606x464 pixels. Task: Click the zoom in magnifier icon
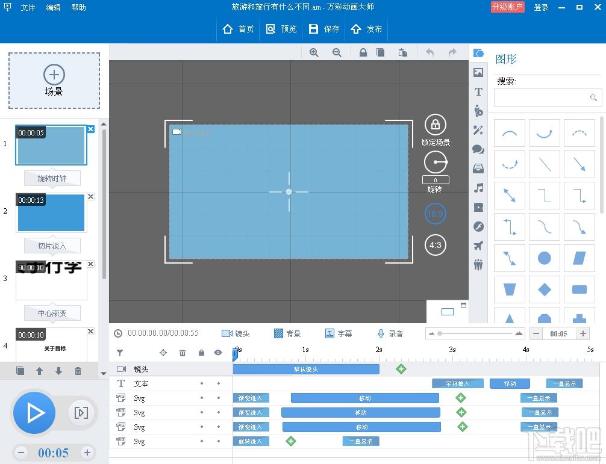[x=314, y=52]
